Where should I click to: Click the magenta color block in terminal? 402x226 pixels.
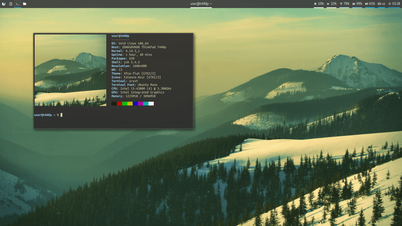(x=140, y=103)
